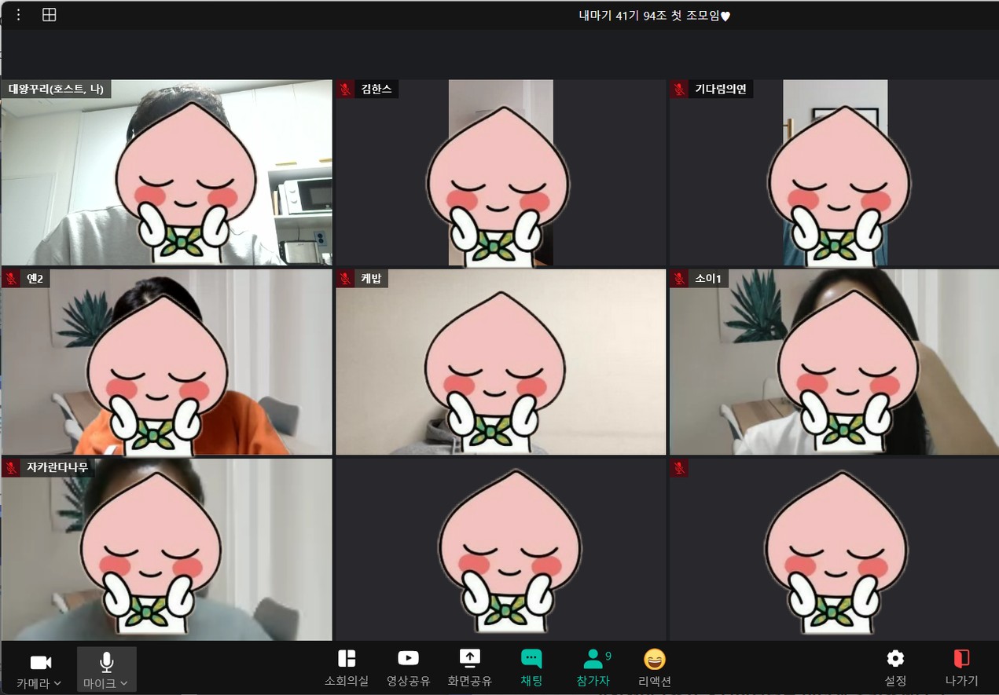Select 김한스's video tile
This screenshot has height=695, width=999.
tap(501, 172)
